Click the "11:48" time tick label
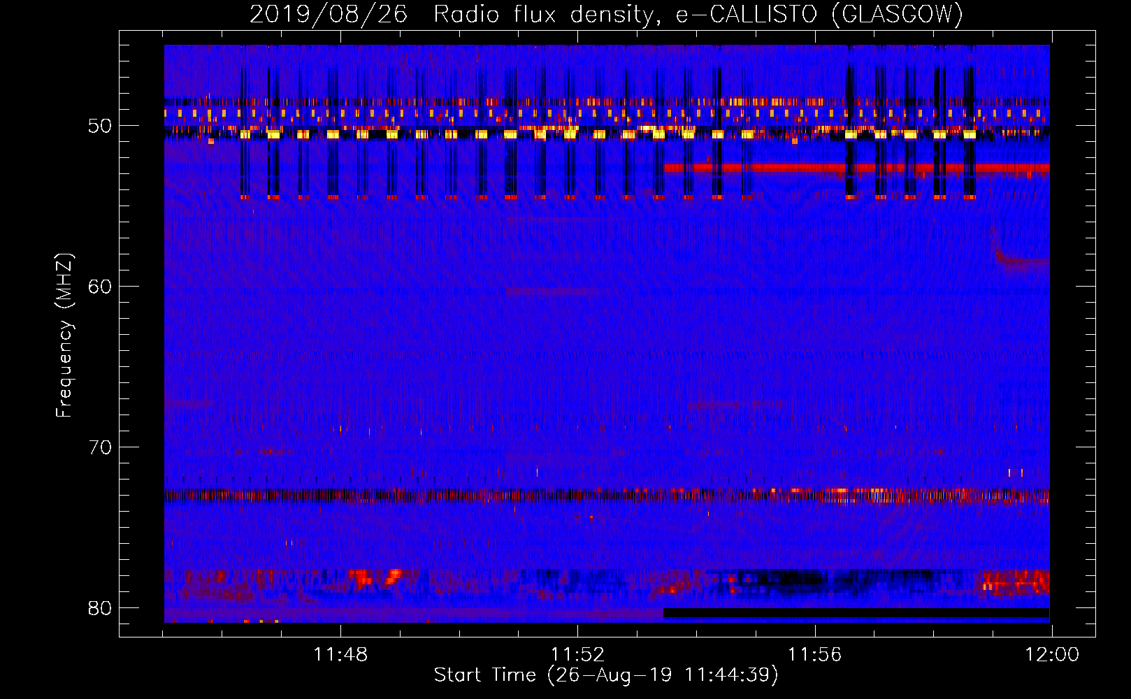Image resolution: width=1131 pixels, height=699 pixels. coord(340,655)
